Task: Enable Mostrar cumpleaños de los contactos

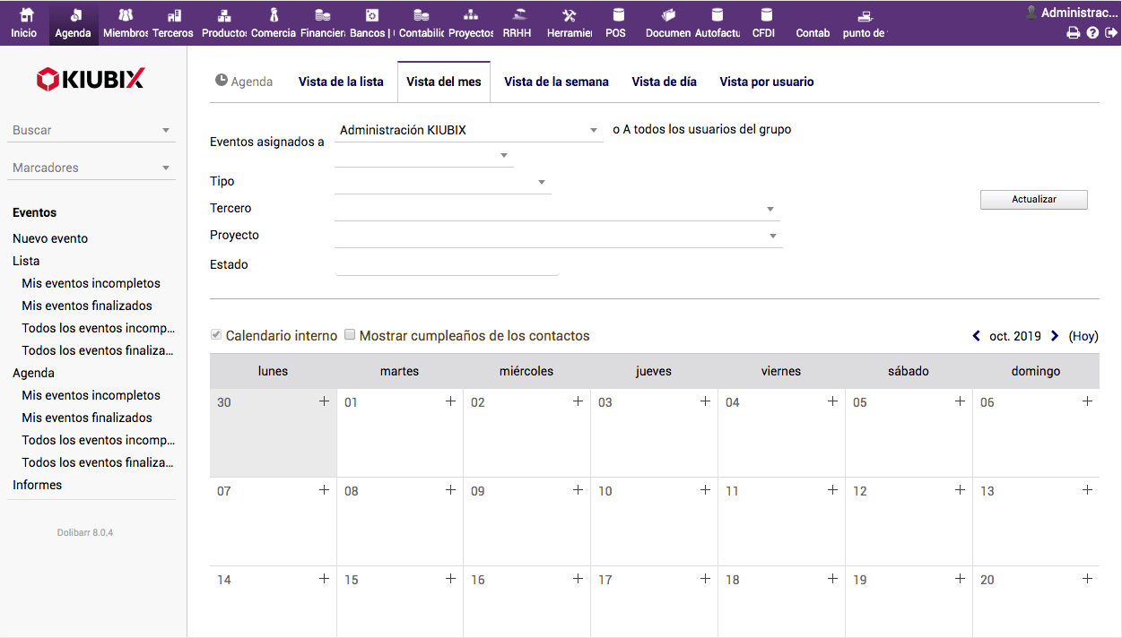Action: coord(350,335)
